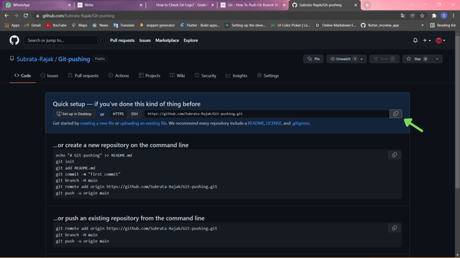Follow the uploading an existing file link

pyautogui.click(x=143, y=123)
